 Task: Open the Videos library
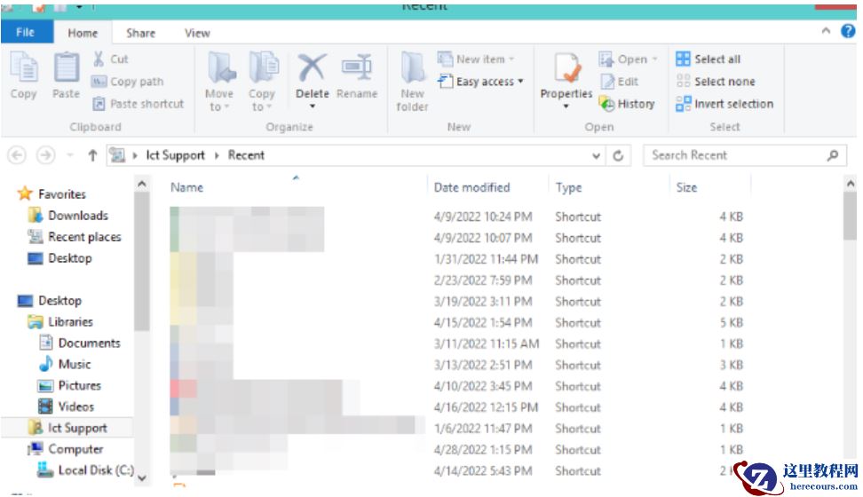coord(66,406)
